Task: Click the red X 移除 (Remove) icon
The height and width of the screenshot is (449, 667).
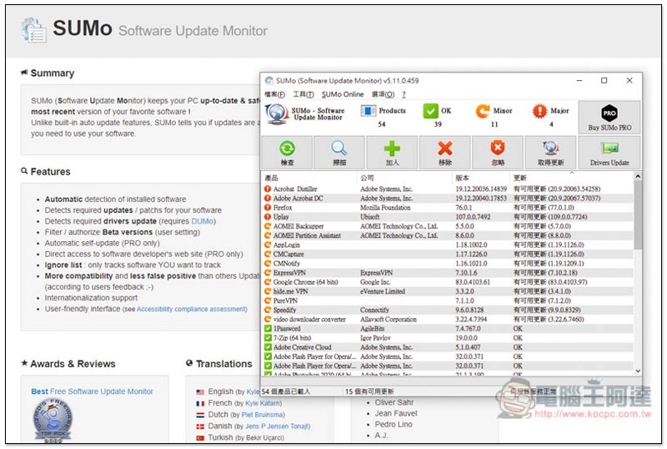Action: tap(445, 149)
